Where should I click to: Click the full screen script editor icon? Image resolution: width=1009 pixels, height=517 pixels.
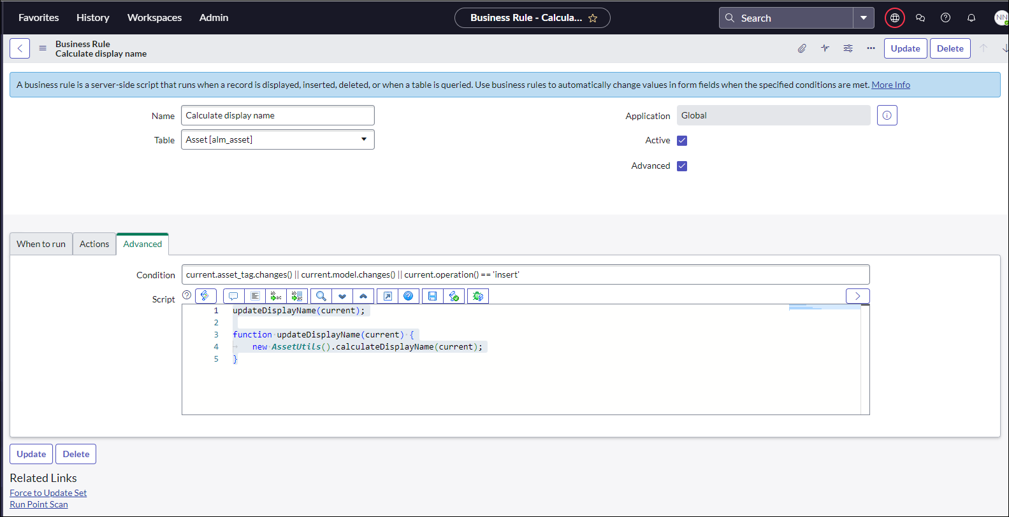(x=388, y=296)
